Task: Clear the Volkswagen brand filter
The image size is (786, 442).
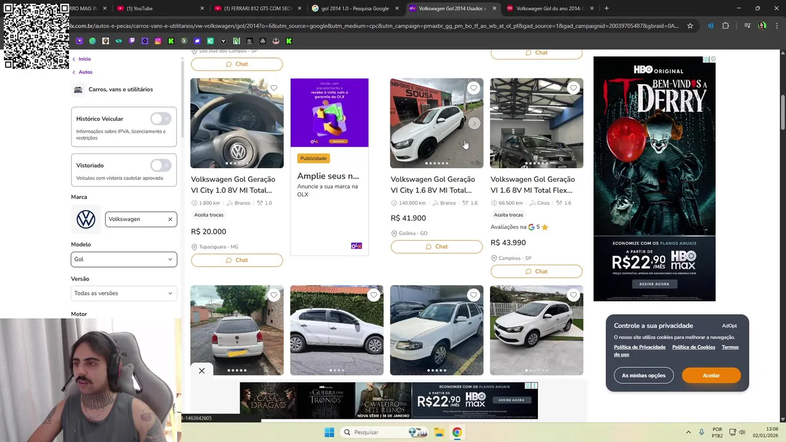Action: (x=170, y=219)
